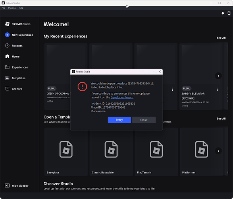This screenshot has height=199, width=233.
Task: Click the Flat Terrain template file icon
Action: point(156,149)
